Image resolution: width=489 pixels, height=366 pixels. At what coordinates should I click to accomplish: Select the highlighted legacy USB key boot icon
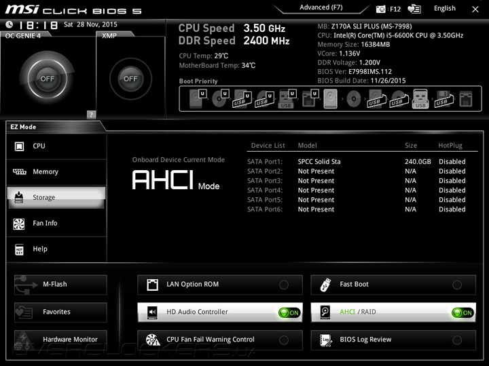420,99
